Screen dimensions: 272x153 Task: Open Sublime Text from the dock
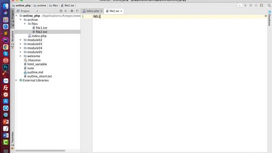pos(6,33)
